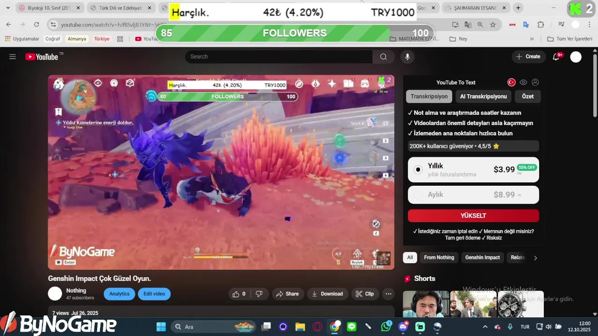Screen dimensions: 598x336
Task: Open the Nothing channel name link
Action: click(x=76, y=291)
